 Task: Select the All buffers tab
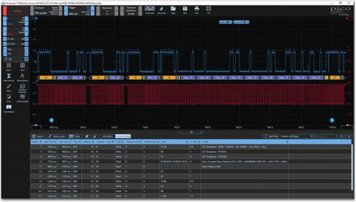108,136
